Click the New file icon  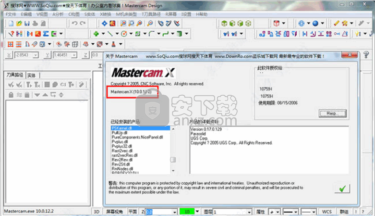[11, 23]
